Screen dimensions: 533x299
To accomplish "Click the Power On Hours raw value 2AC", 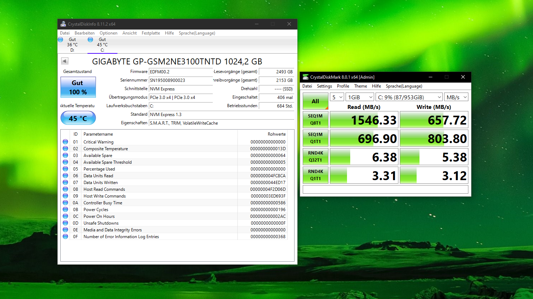I will (x=268, y=216).
